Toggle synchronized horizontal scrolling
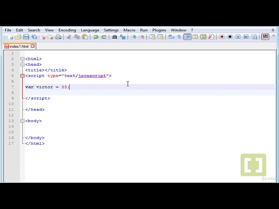 click(160, 37)
